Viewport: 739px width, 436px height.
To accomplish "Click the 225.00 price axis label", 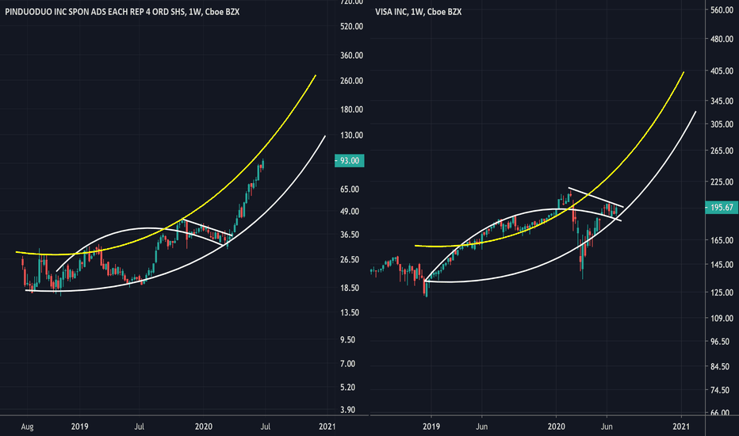I will click(x=722, y=182).
